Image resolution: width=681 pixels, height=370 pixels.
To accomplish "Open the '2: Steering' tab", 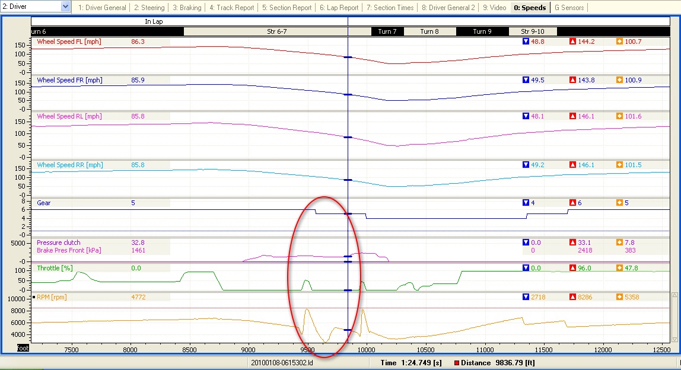I will click(149, 7).
